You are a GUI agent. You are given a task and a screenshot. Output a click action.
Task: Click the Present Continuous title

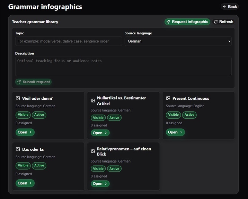(x=191, y=98)
